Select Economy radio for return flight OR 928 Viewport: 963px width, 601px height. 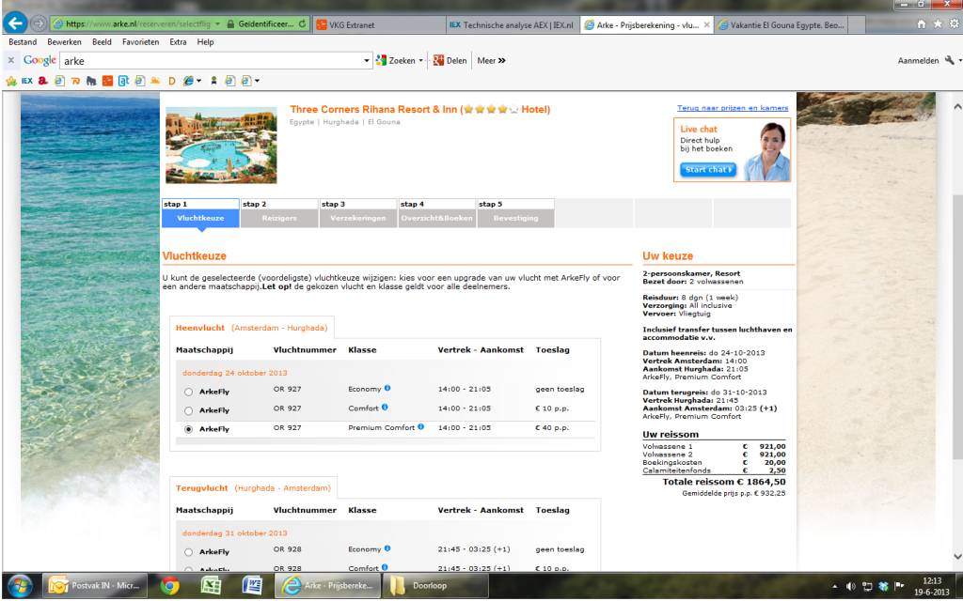click(x=189, y=552)
